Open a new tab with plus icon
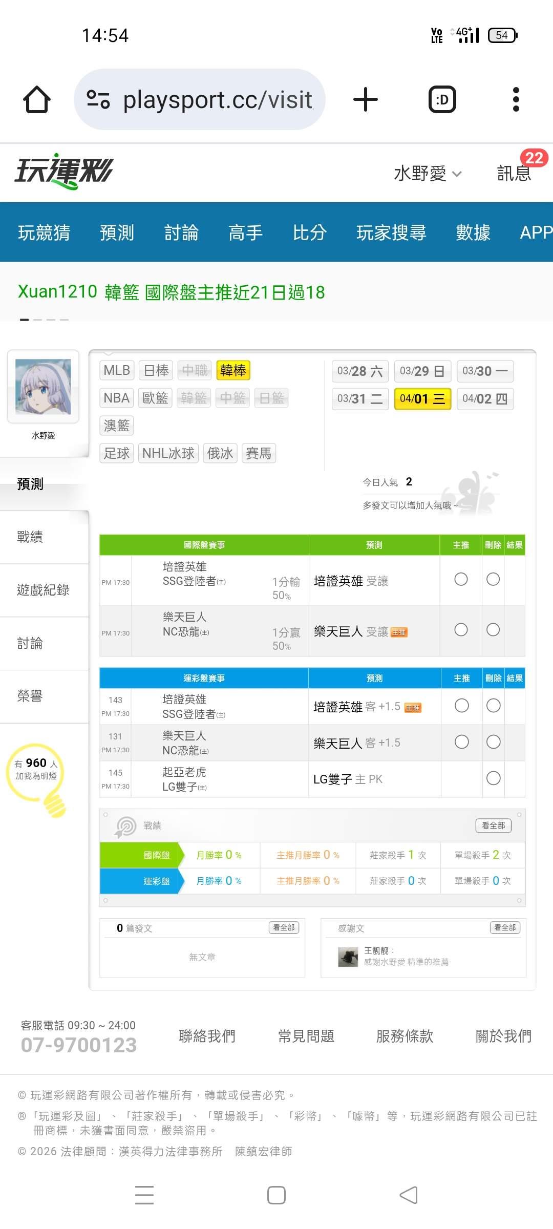553x1229 pixels. tap(366, 99)
